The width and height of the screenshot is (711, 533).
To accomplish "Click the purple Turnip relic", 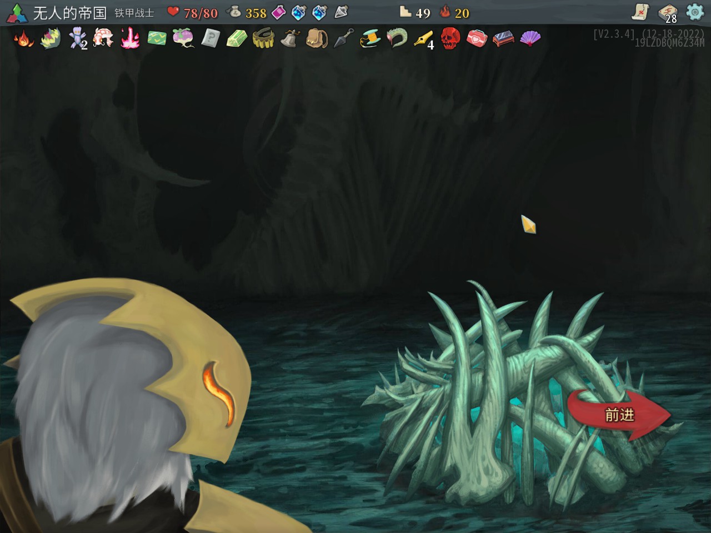I will click(183, 38).
